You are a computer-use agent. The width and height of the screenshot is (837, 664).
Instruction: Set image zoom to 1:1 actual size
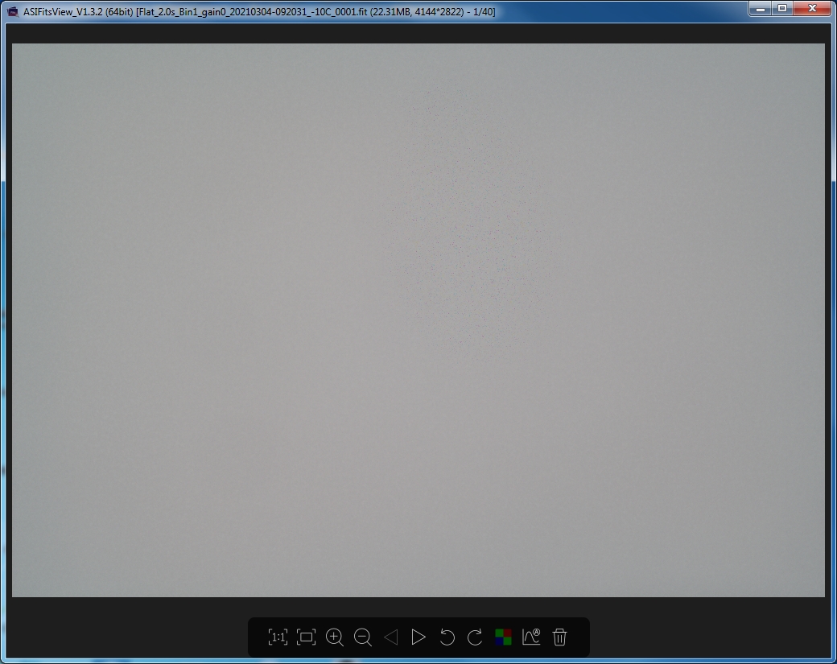click(278, 637)
